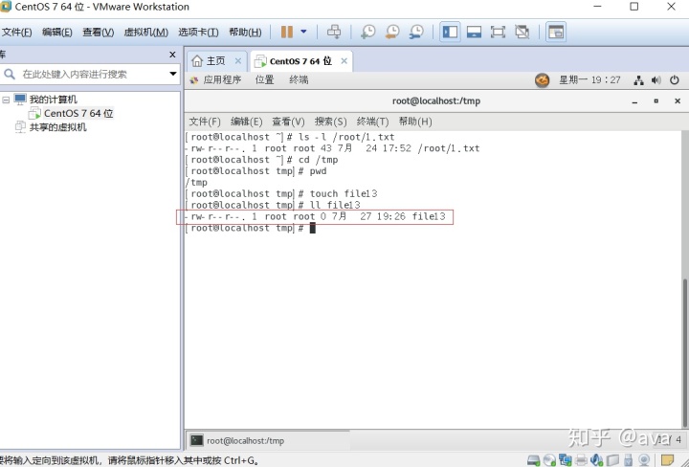Click the hard disk device status icon
The height and width of the screenshot is (467, 689).
tap(533, 460)
